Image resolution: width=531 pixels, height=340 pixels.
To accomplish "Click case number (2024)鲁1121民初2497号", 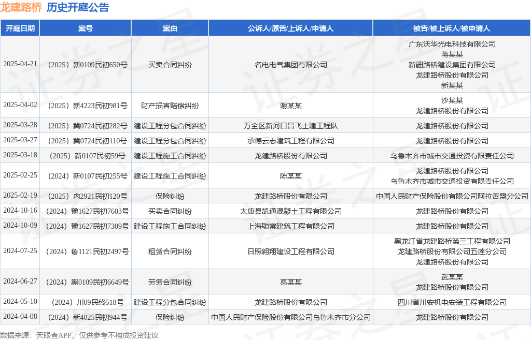I will coord(87,252).
